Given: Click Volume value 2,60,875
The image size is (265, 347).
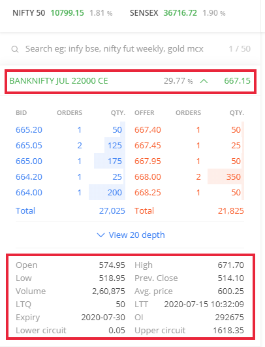Looking at the screenshot, I should tap(108, 291).
